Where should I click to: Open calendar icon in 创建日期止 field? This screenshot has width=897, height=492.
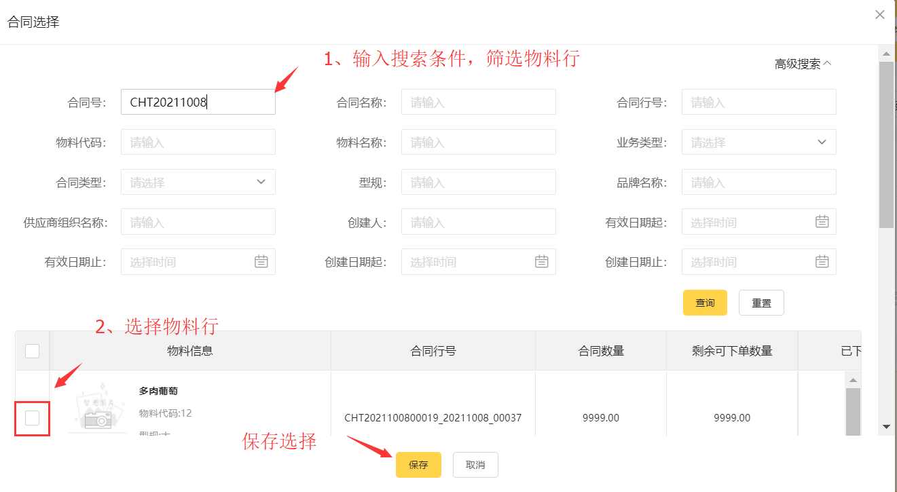(822, 262)
